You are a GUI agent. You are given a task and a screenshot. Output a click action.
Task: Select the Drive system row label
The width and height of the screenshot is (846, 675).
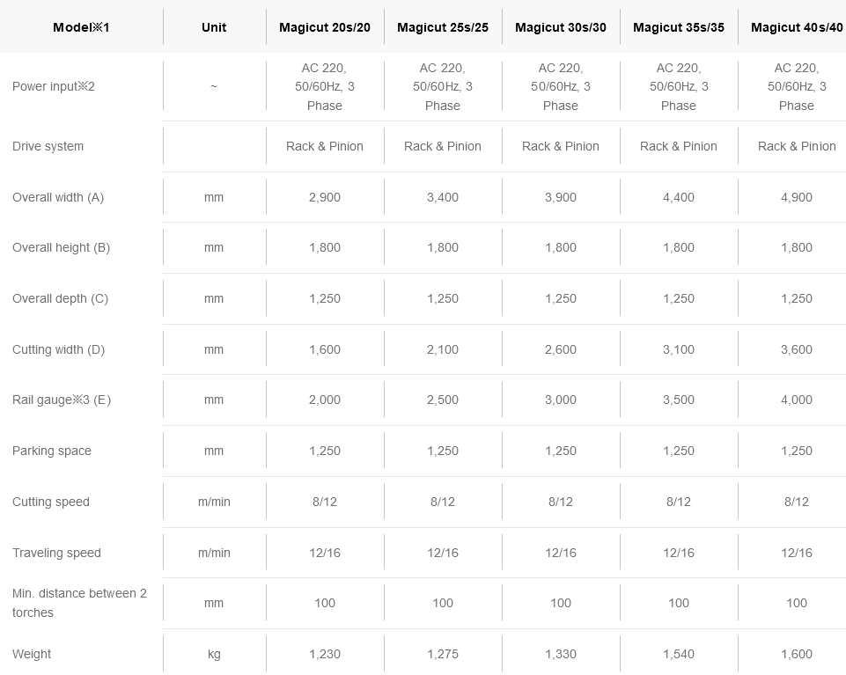pos(48,146)
